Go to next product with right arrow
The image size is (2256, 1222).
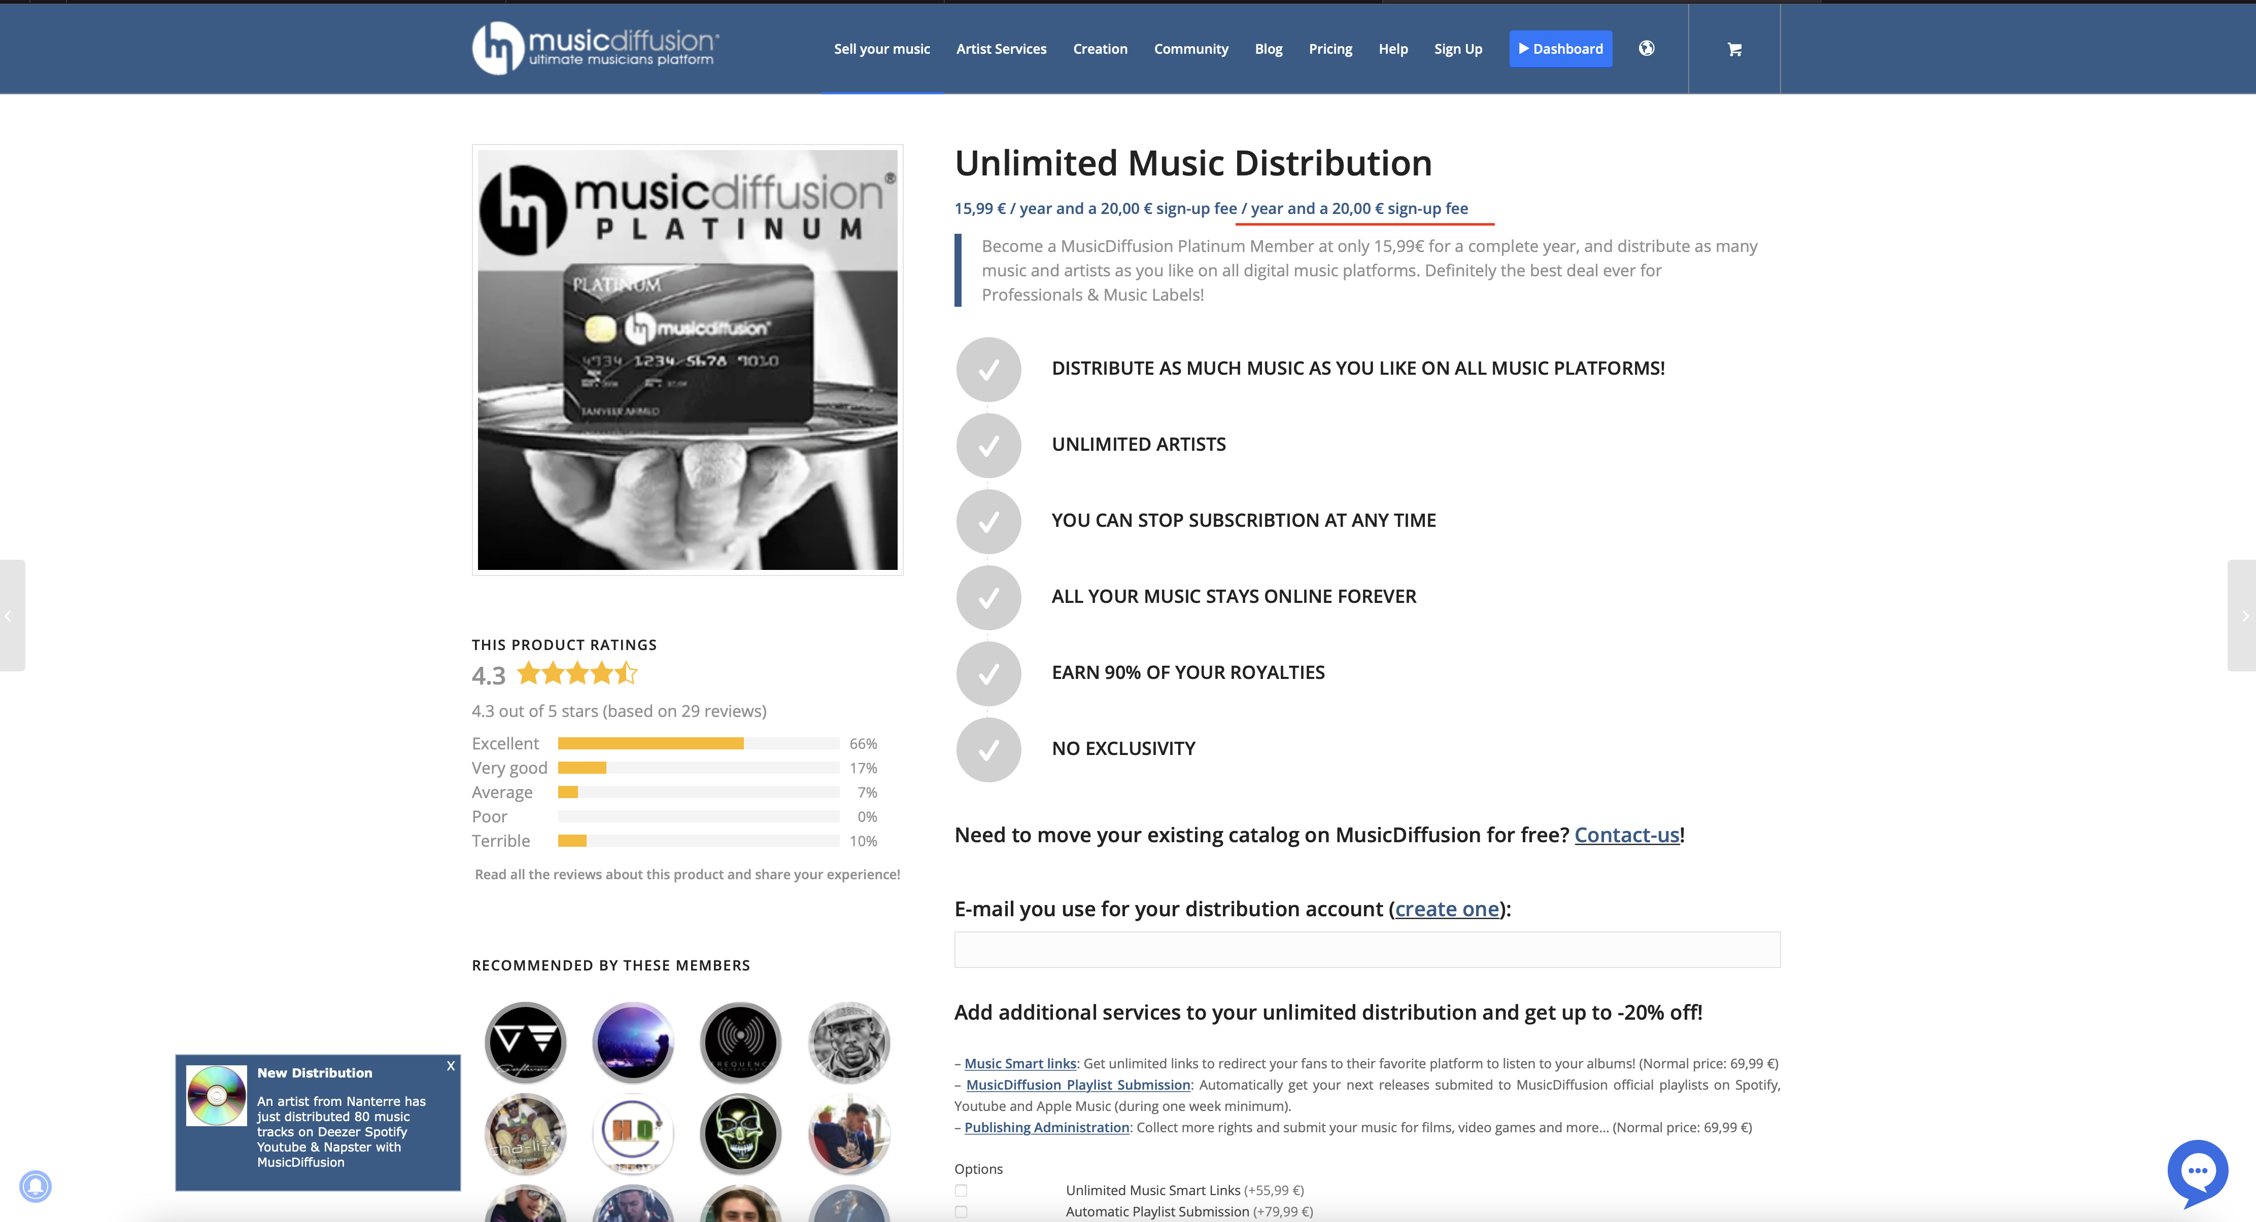[x=2245, y=616]
